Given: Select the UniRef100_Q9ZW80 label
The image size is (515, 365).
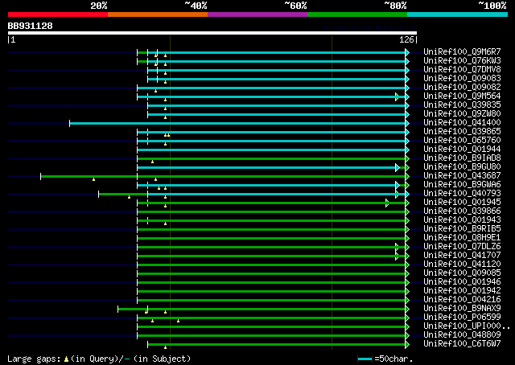Looking at the screenshot, I should (x=462, y=114).
